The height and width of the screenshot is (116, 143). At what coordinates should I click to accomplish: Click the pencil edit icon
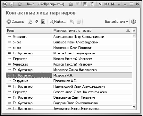pos(37,22)
